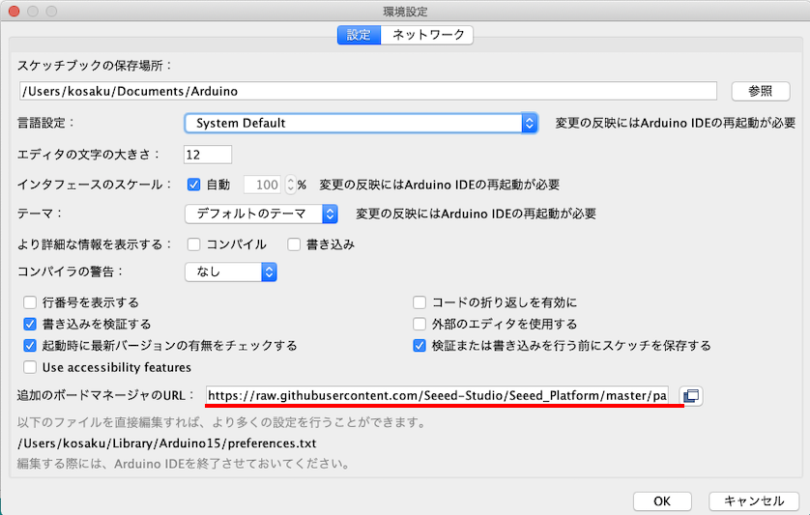Open the additional board URLs editor window icon
The image size is (810, 515).
[691, 396]
